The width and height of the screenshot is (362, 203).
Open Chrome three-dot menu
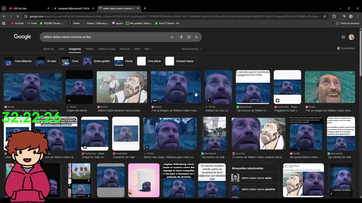coord(358,16)
